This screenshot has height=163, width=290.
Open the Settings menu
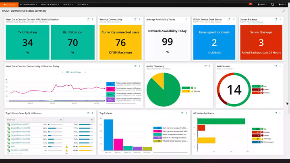(83, 4)
